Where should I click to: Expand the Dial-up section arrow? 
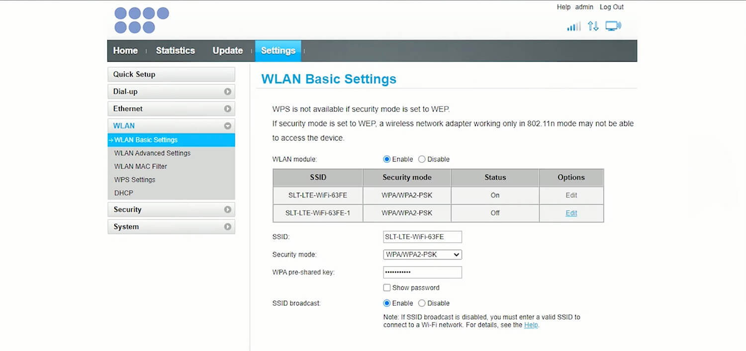pos(228,92)
